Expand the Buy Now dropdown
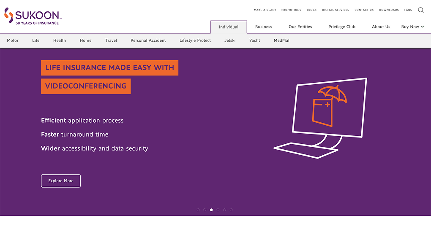Image resolution: width=431 pixels, height=237 pixels. coord(412,27)
